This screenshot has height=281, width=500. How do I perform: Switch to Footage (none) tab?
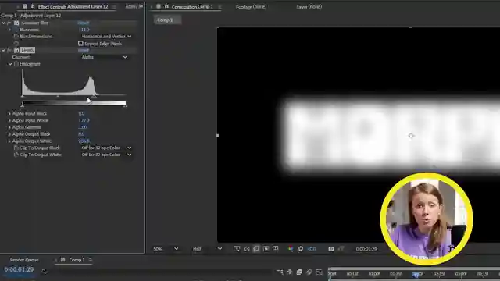click(251, 7)
